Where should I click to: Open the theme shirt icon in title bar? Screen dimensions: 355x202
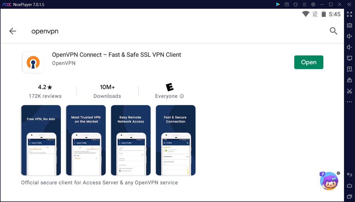(296, 4)
